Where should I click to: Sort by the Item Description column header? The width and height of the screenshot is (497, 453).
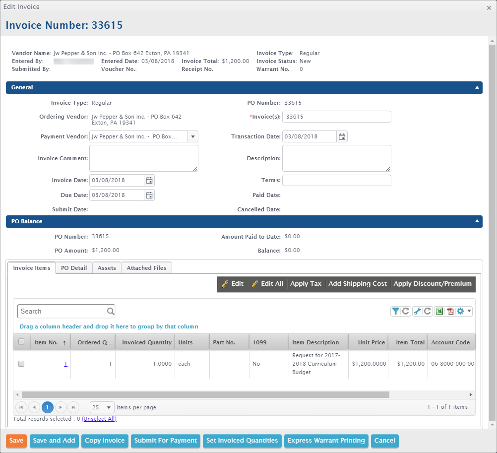click(318, 342)
